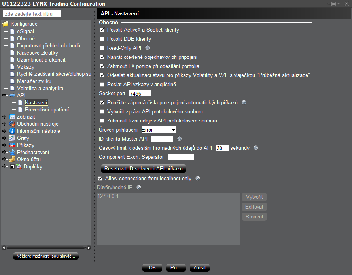This screenshot has width=352, height=275.
Task: Click help icon next to Read-Only API
Action: coord(148,48)
